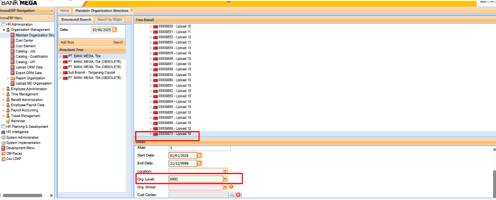Switch to the Search by Object tab
The image size is (496, 200).
click(x=109, y=19)
